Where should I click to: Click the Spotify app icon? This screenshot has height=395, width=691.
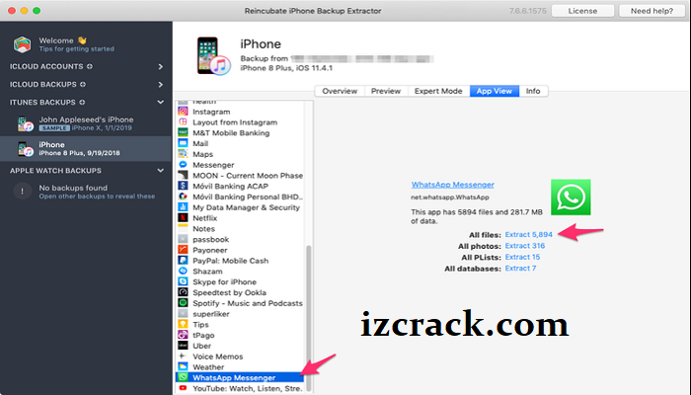pyautogui.click(x=183, y=303)
